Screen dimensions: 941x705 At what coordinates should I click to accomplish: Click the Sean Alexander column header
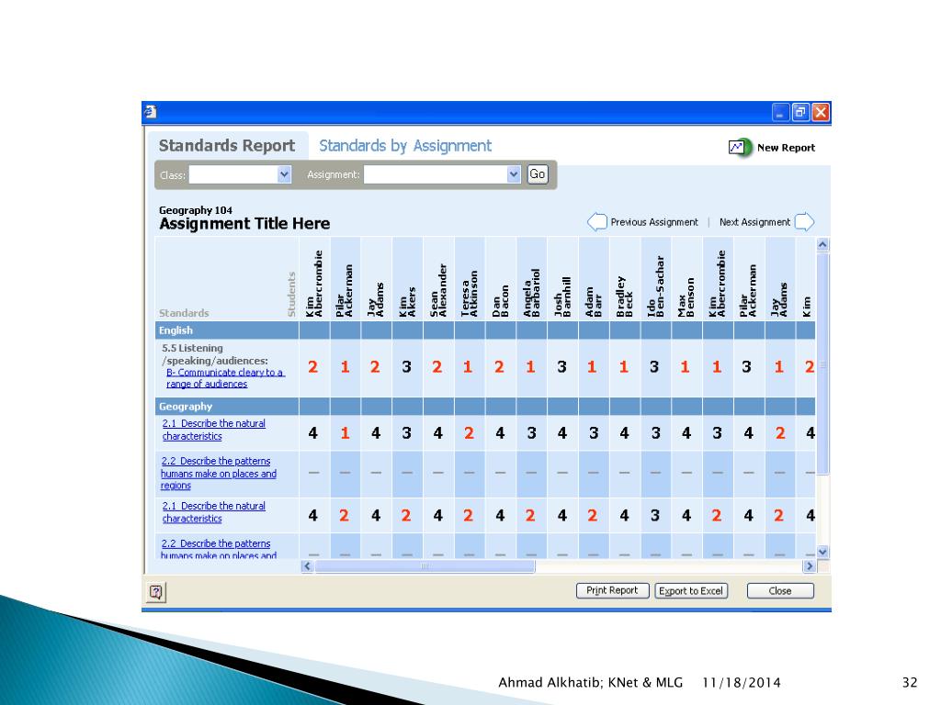click(x=438, y=279)
